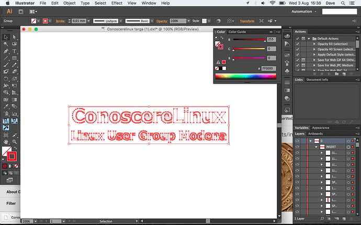Open the Effect menu
Viewport: 361px width, 225px height.
tap(117, 3)
